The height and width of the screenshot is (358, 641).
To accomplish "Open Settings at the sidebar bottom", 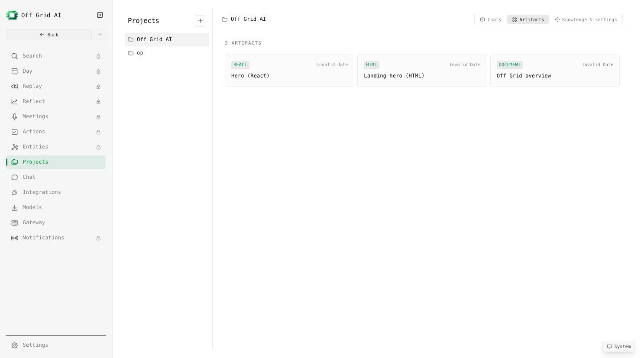I will [55, 345].
